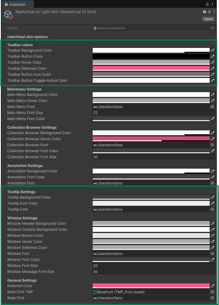Image resolution: width=219 pixels, height=305 pixels.
Task: Use eyedropper next to Main Menu Hover Color
Action: [212, 101]
